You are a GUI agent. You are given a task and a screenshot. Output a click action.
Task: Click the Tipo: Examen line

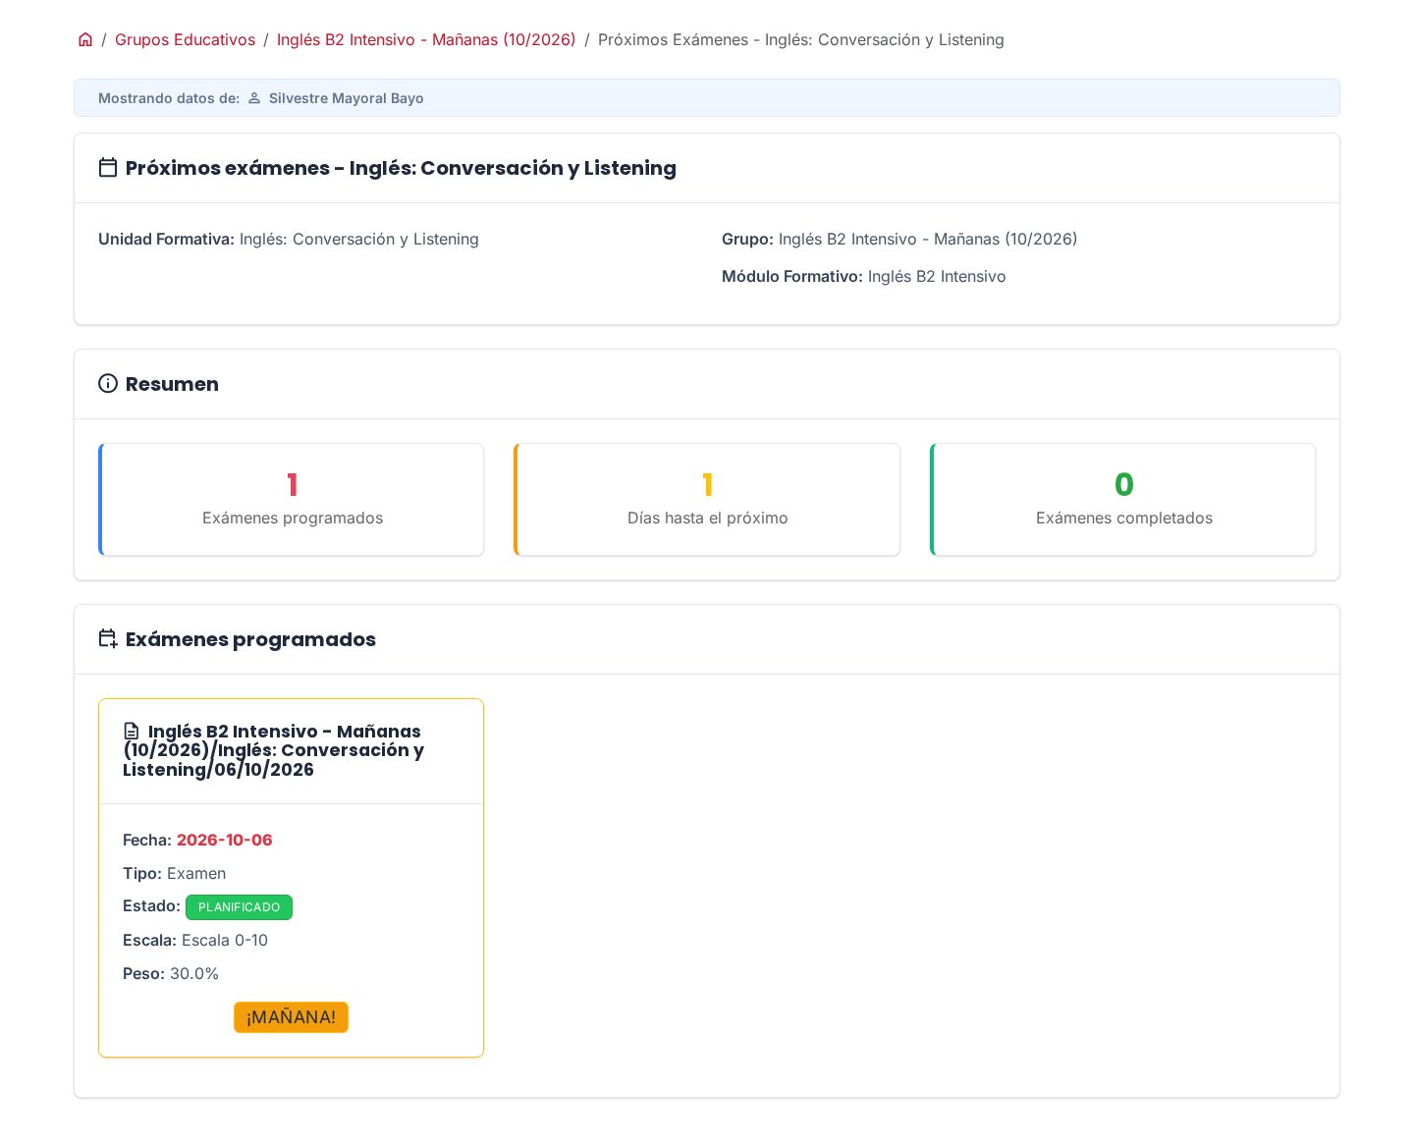(175, 873)
